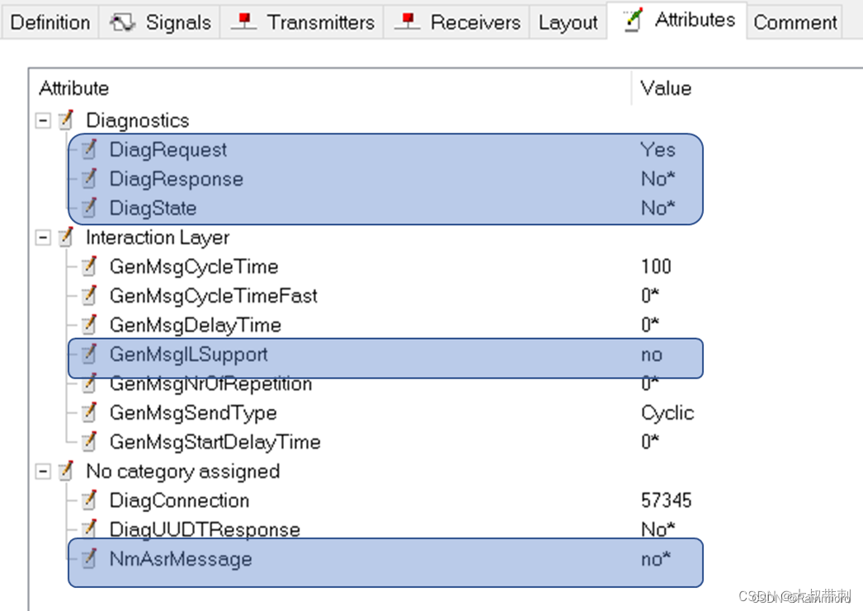Click the NmAsrMessage attribute icon

(x=89, y=558)
